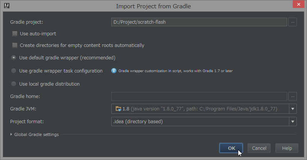
Task: Browse for Gradle project path
Action: pyautogui.click(x=293, y=22)
